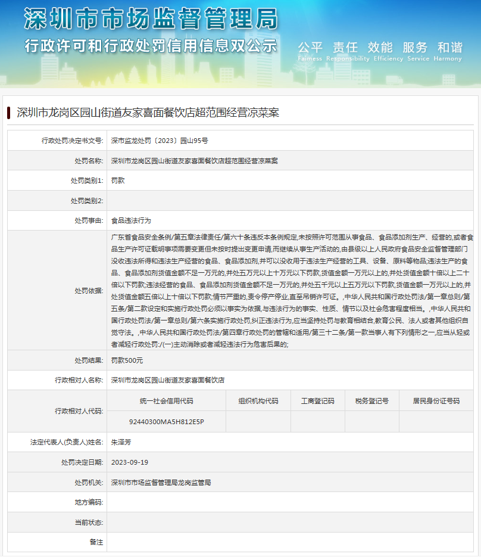
Task: Click the 处罚类别1 label
Action: point(87,181)
